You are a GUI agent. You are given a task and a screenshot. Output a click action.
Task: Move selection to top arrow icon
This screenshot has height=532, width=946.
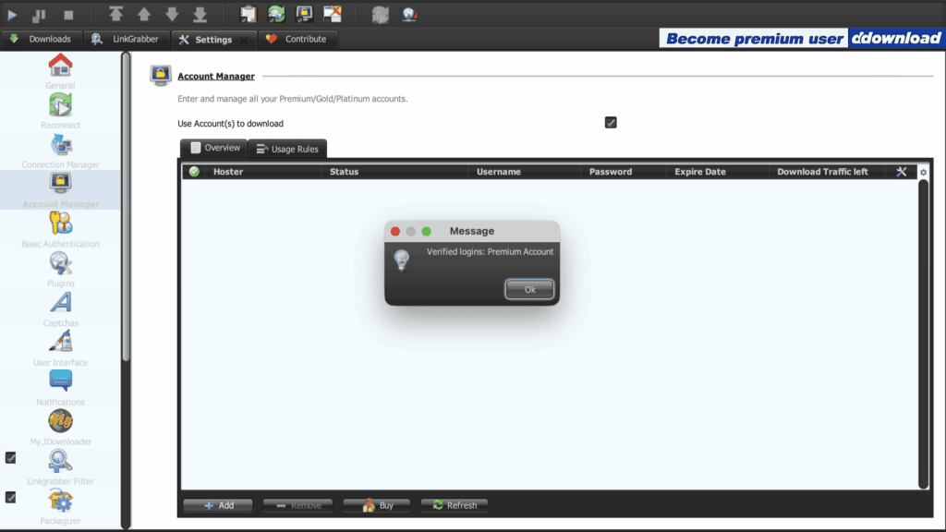pyautogui.click(x=115, y=14)
